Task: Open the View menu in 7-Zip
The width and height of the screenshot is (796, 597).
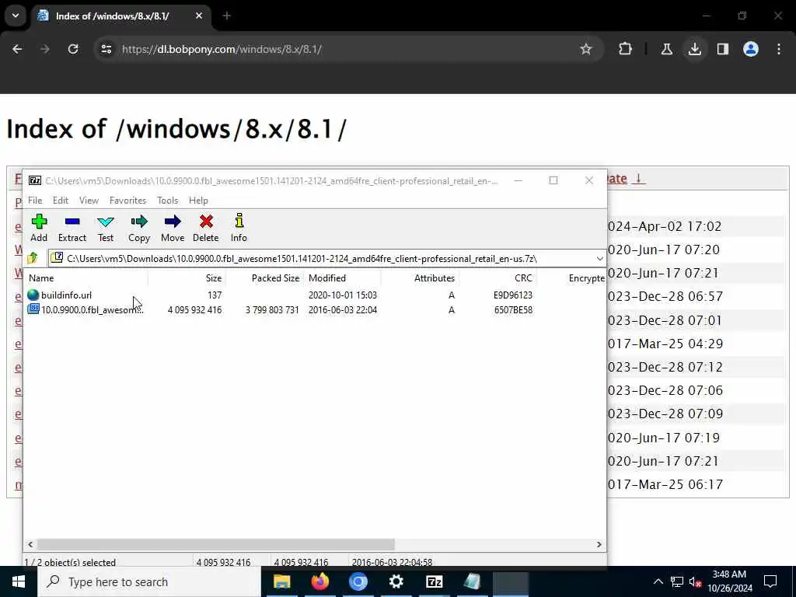Action: click(x=89, y=201)
